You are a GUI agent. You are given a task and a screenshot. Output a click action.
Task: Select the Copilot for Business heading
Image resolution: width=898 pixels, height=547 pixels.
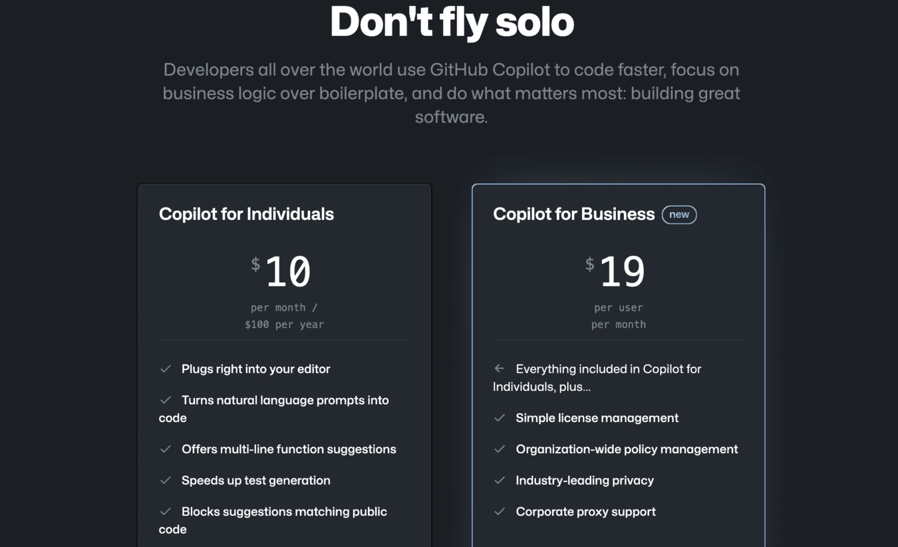point(574,214)
